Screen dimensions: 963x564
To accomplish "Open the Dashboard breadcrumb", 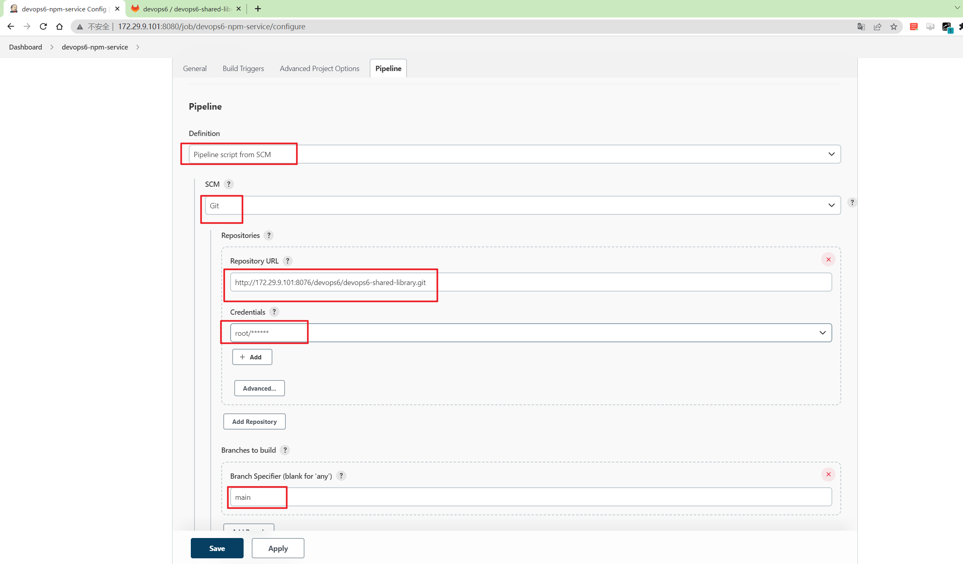I will click(x=26, y=47).
